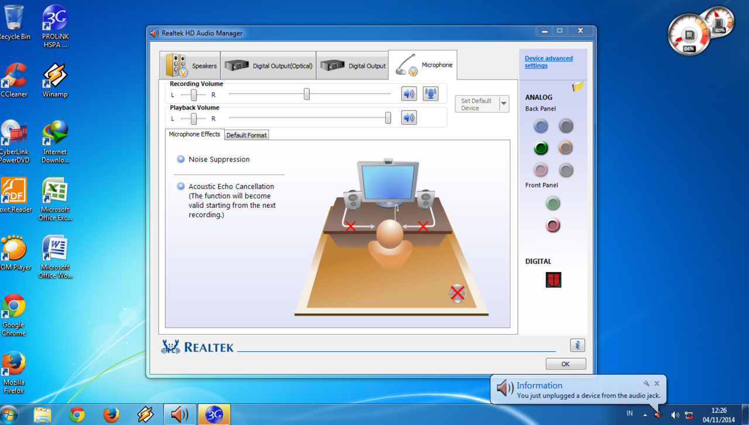The image size is (749, 425).
Task: Select the orange back panel jack
Action: 565,148
